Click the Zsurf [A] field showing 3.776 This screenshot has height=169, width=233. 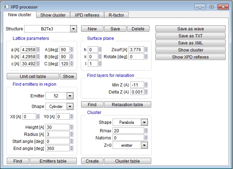[136, 49]
